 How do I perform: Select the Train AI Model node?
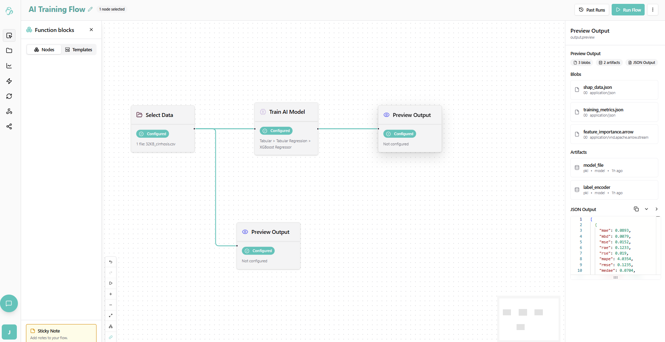[286, 112]
